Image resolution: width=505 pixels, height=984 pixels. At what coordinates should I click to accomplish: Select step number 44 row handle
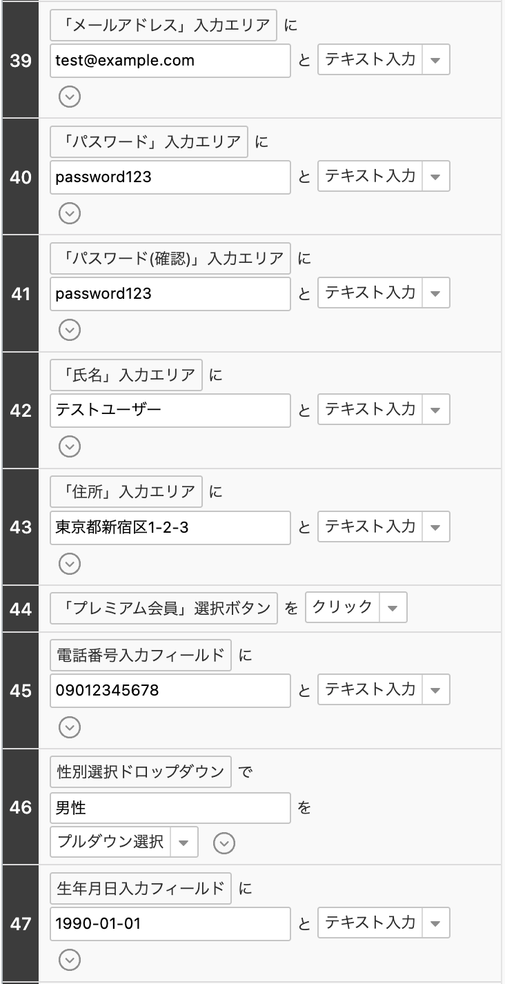click(x=21, y=609)
